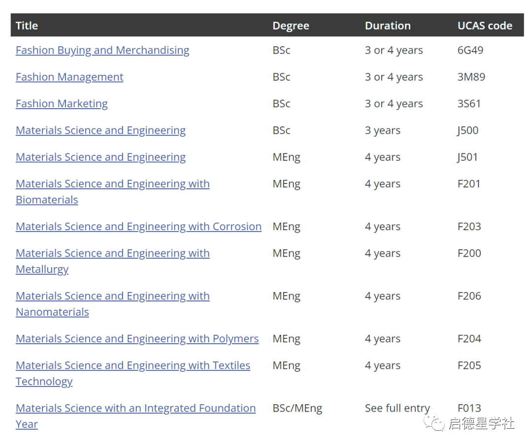Screen dimensions: 532x447
Task: Open Materials Science and Engineering with Polymers
Action: (137, 339)
